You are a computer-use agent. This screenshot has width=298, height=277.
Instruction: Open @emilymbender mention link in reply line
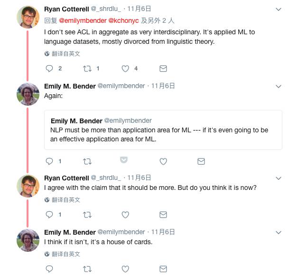point(83,20)
